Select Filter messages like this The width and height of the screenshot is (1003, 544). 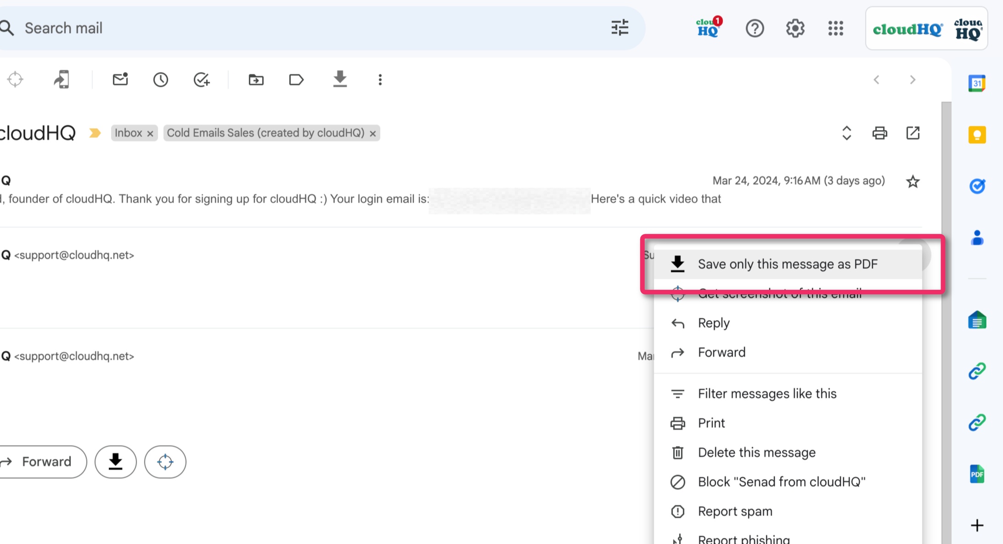coord(788,394)
